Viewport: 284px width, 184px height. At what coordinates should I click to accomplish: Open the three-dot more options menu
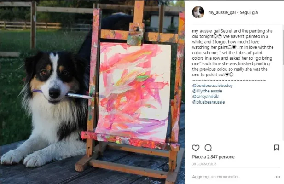point(278,177)
